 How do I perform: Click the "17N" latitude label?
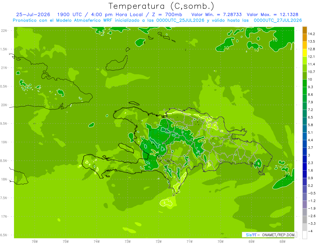(4, 217)
